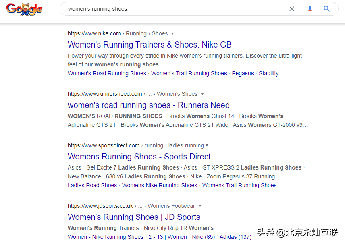345x244 pixels.
Task: Follow Women's Road Running Shoes sitelink
Action: click(107, 73)
